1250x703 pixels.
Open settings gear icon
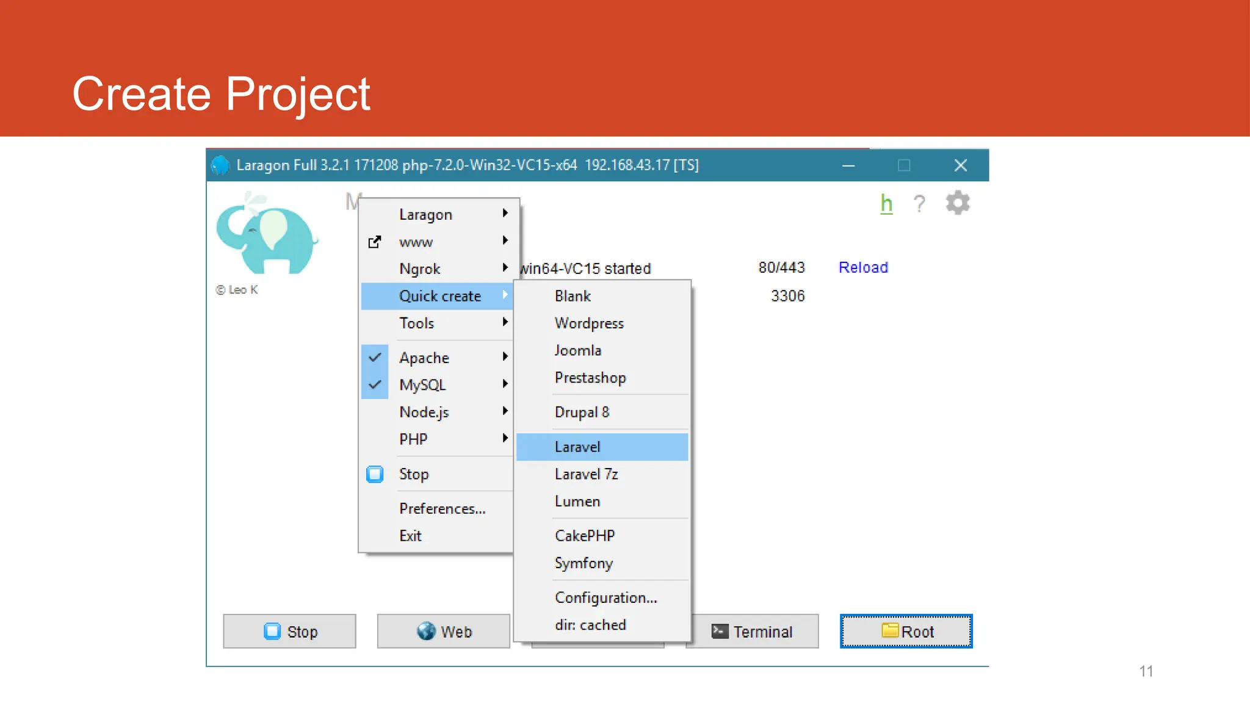pos(958,203)
